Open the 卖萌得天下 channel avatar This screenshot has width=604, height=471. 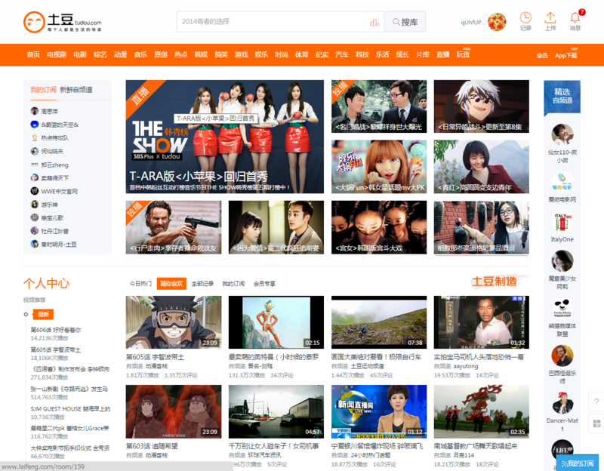(34, 177)
